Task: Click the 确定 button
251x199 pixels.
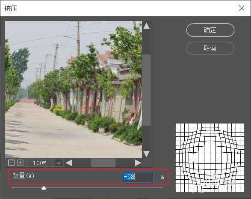Action: pos(210,30)
